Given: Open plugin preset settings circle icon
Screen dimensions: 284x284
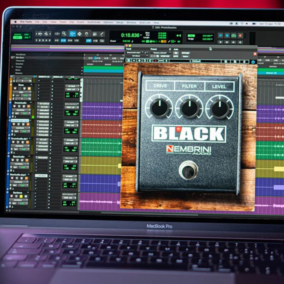Looking at the screenshot, I should 170,49.
